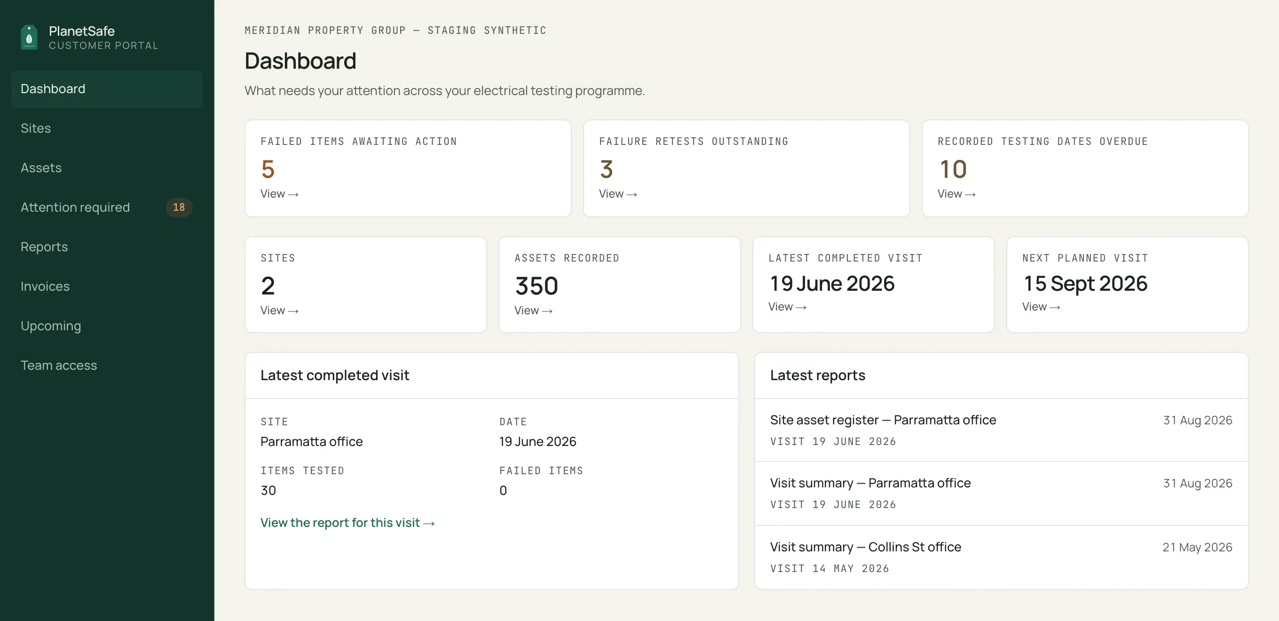Click the Latest reports heading
The height and width of the screenshot is (621, 1279).
(817, 375)
